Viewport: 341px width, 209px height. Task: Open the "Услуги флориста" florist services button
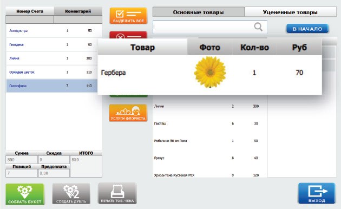128,113
